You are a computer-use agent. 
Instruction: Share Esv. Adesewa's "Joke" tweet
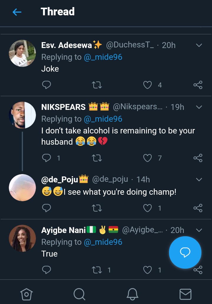(198, 85)
